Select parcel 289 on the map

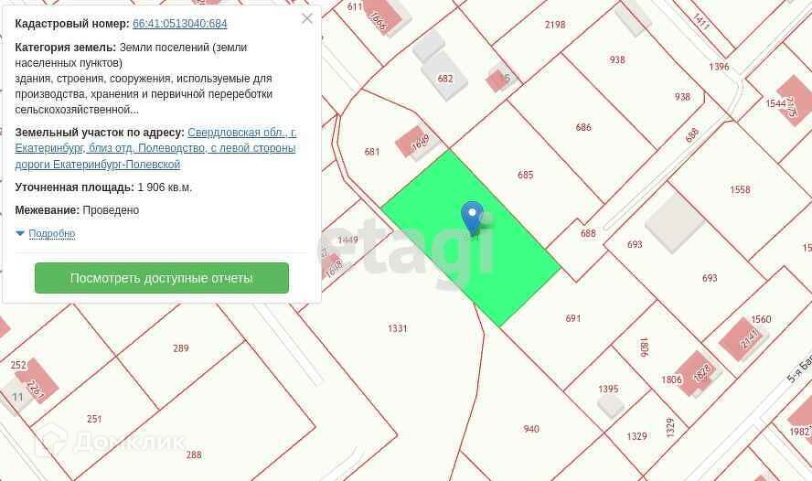(180, 348)
